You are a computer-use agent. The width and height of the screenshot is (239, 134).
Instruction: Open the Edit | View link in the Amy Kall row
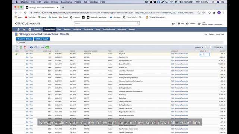click(x=29, y=54)
